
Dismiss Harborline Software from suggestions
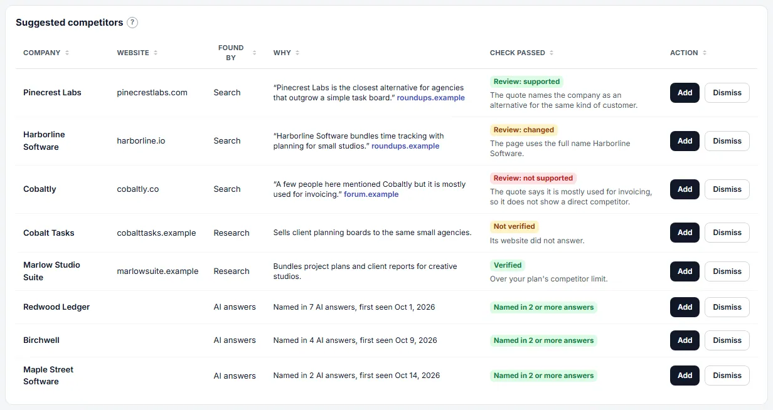[x=727, y=141]
